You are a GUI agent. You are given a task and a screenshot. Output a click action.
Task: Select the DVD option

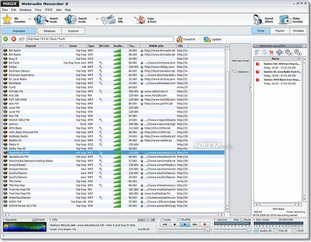pos(294,231)
